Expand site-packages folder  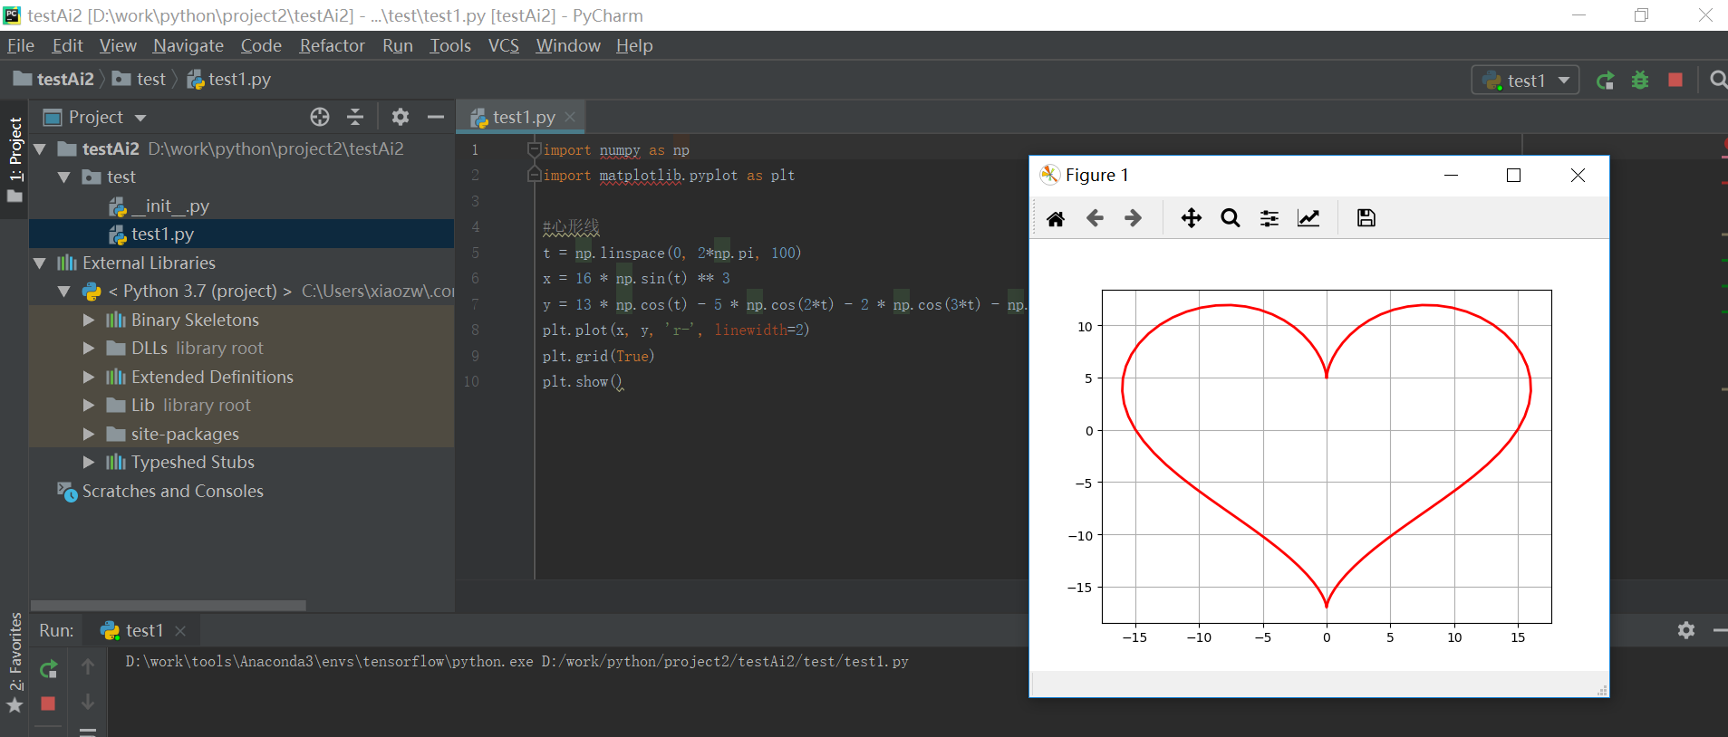point(89,434)
